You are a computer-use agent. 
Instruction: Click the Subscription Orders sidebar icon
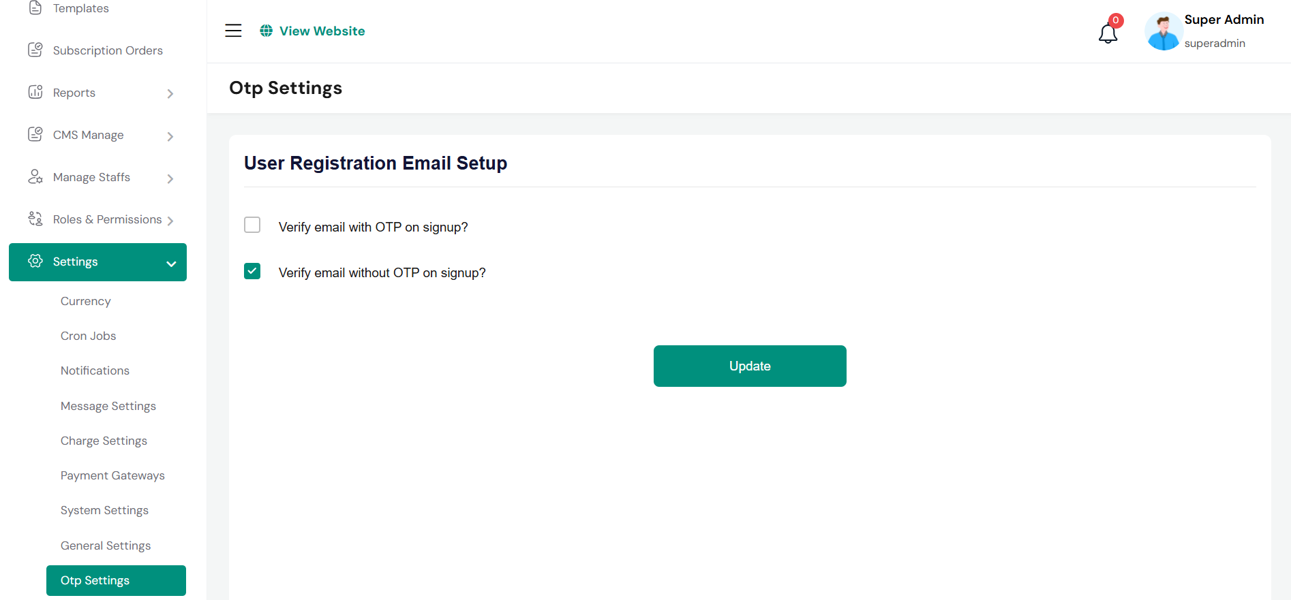(35, 50)
